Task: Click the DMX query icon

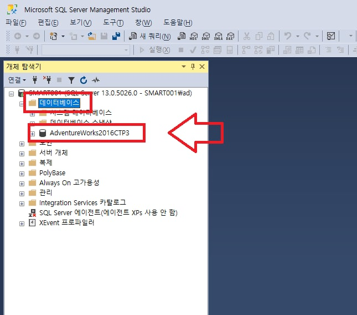Action: coord(206,36)
